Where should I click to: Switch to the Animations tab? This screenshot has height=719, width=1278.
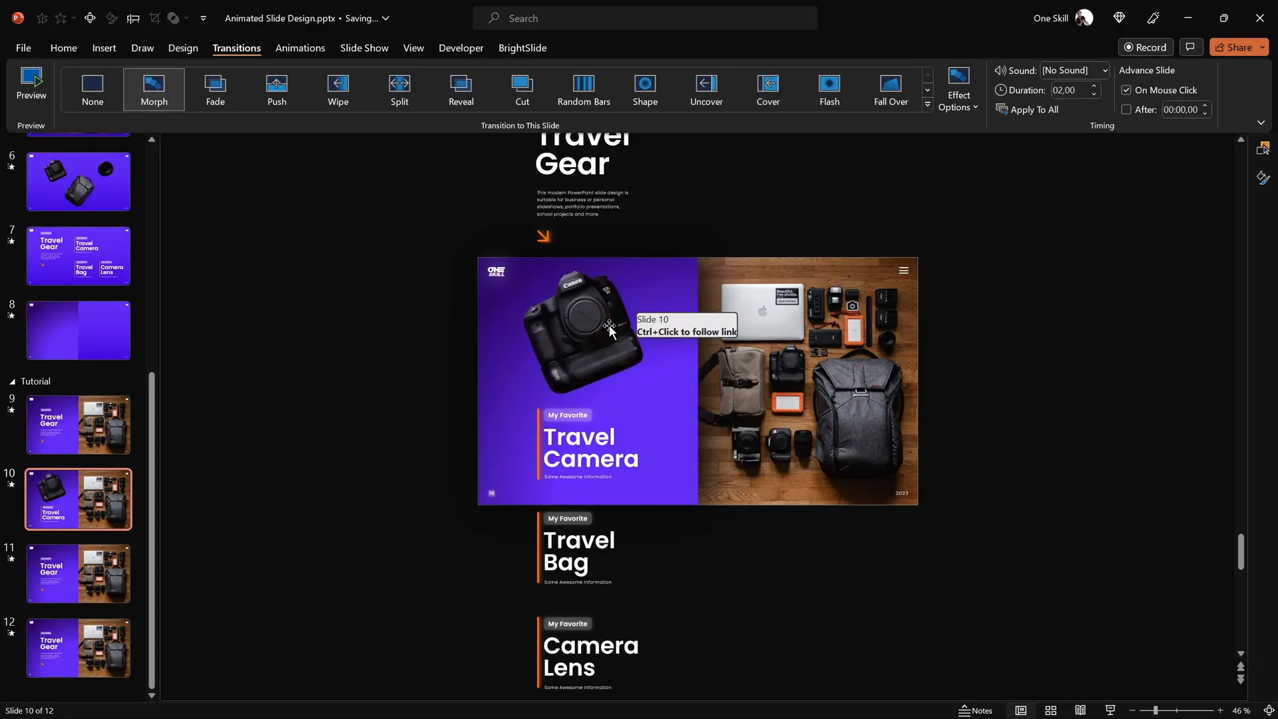point(300,48)
